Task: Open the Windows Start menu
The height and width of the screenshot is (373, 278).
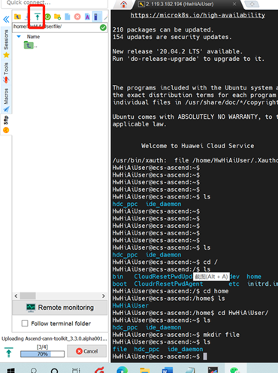Action: point(11,370)
